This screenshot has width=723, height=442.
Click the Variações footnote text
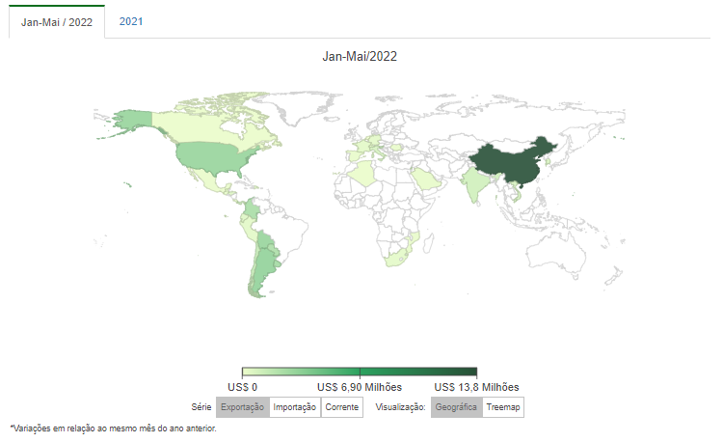113,428
